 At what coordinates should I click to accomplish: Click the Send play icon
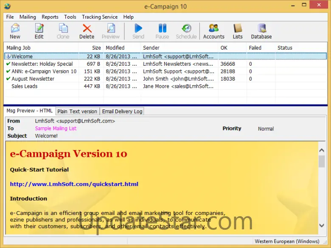[x=138, y=31]
